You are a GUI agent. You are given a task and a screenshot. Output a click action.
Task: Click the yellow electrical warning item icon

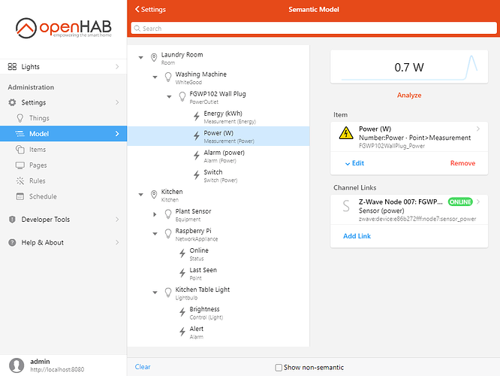tap(346, 133)
